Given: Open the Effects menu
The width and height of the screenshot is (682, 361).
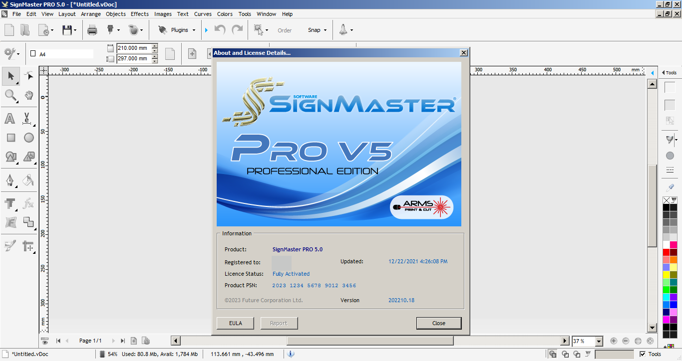Looking at the screenshot, I should pyautogui.click(x=140, y=14).
